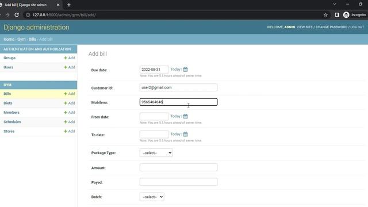Open calendar picker for To date

pyautogui.click(x=185, y=134)
